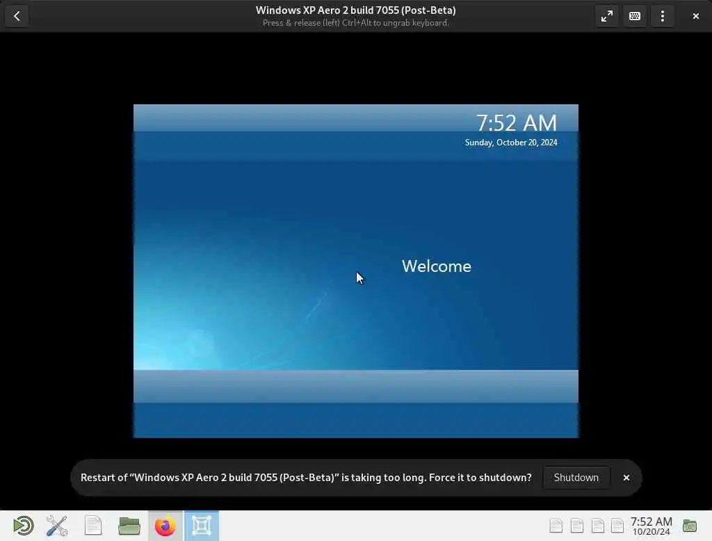Open the taskbar clock showing 7:52 AM
This screenshot has width=712, height=541.
[651, 526]
